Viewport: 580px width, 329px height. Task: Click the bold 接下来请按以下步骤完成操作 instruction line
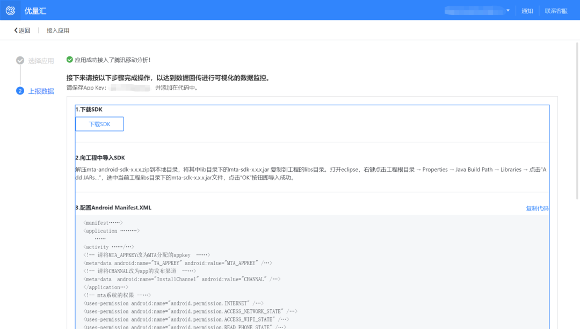[169, 78]
